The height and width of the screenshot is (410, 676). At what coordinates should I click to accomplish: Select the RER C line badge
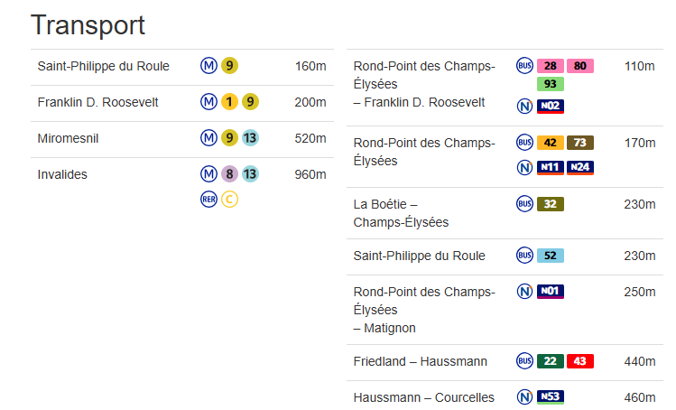(x=229, y=200)
